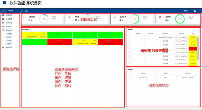Open 仪器类型 submenu item
The height and width of the screenshot is (110, 202).
pyautogui.click(x=9, y=34)
